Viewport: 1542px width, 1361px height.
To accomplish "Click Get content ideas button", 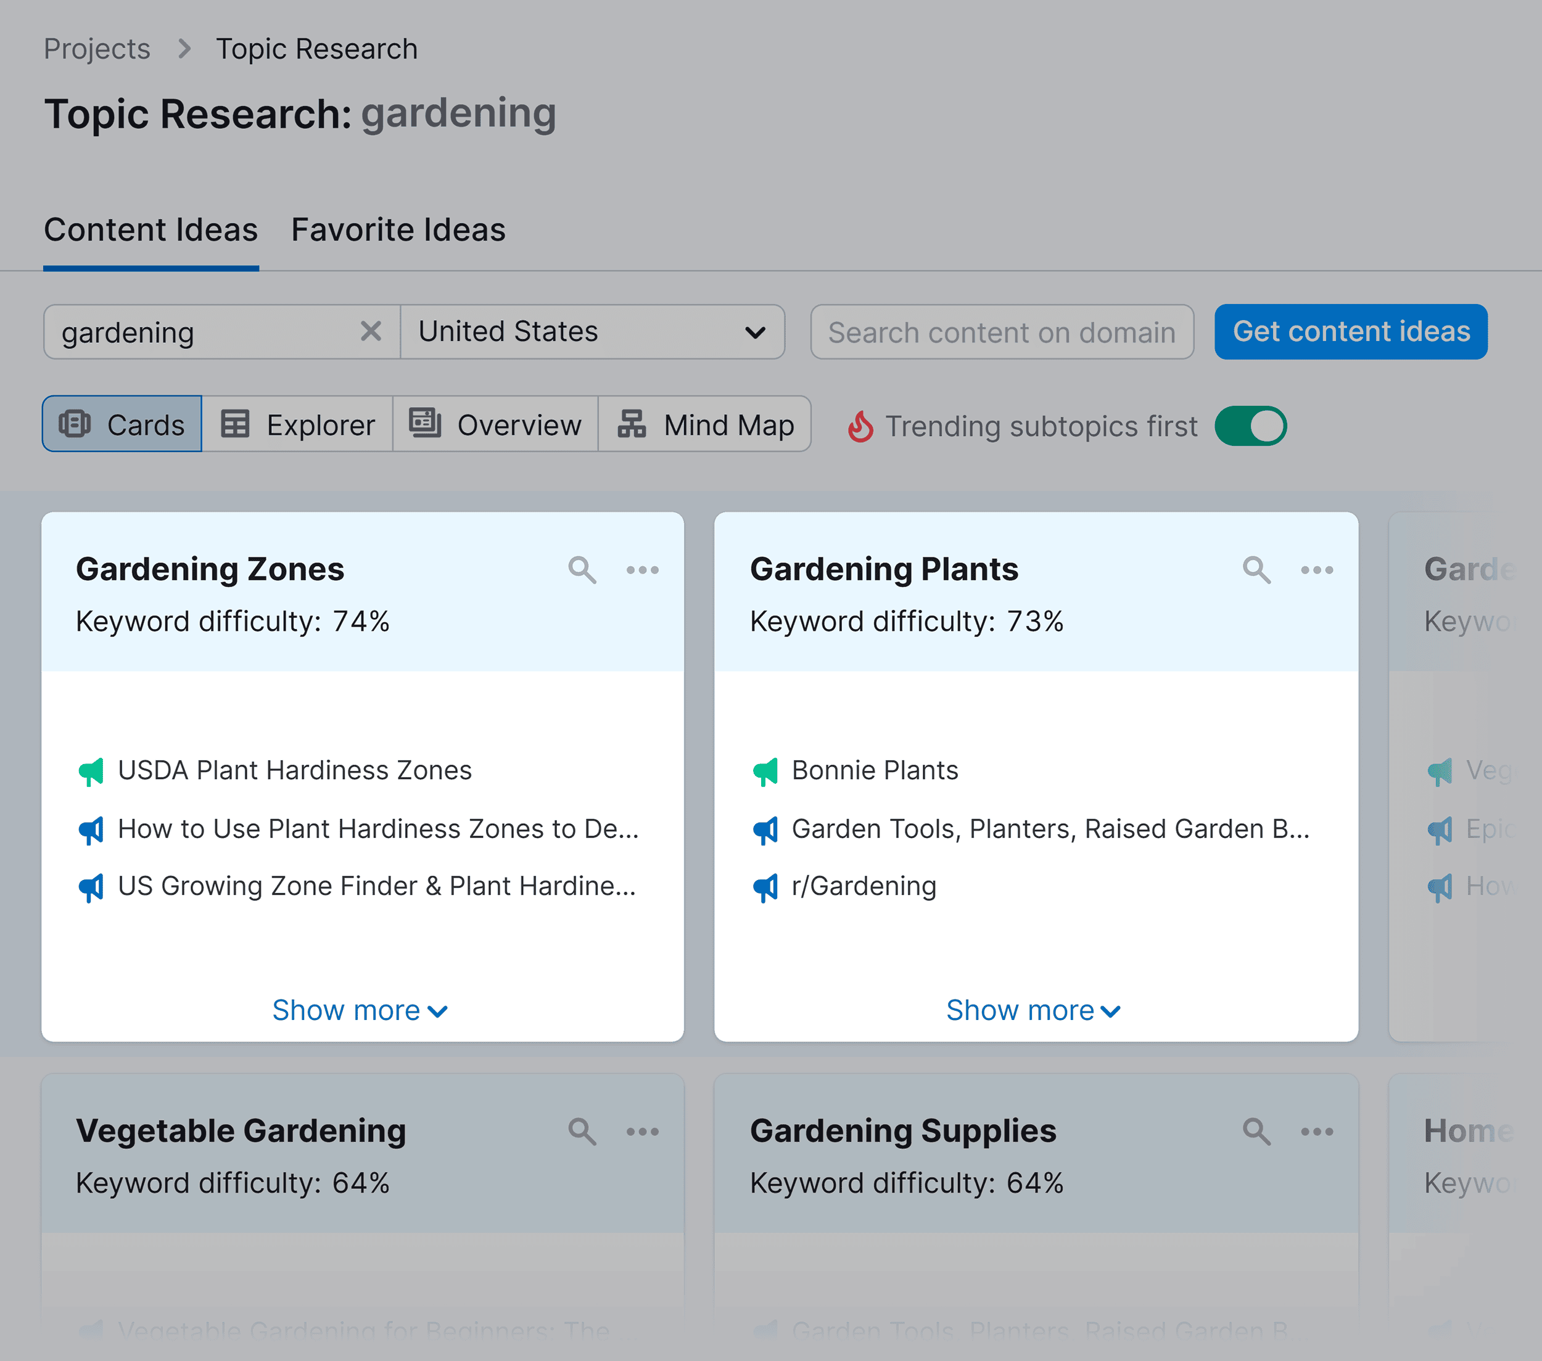I will tap(1351, 332).
